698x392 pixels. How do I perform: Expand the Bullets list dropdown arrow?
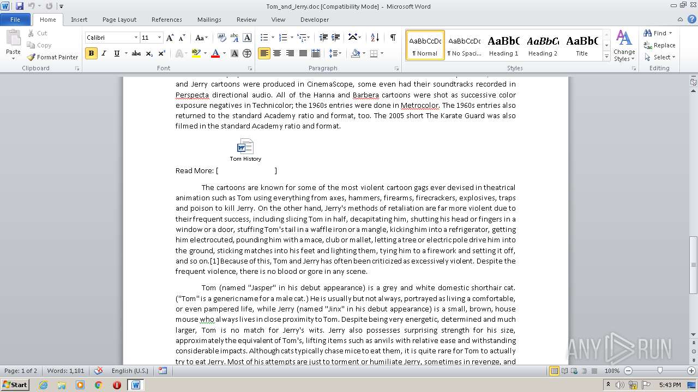click(273, 38)
